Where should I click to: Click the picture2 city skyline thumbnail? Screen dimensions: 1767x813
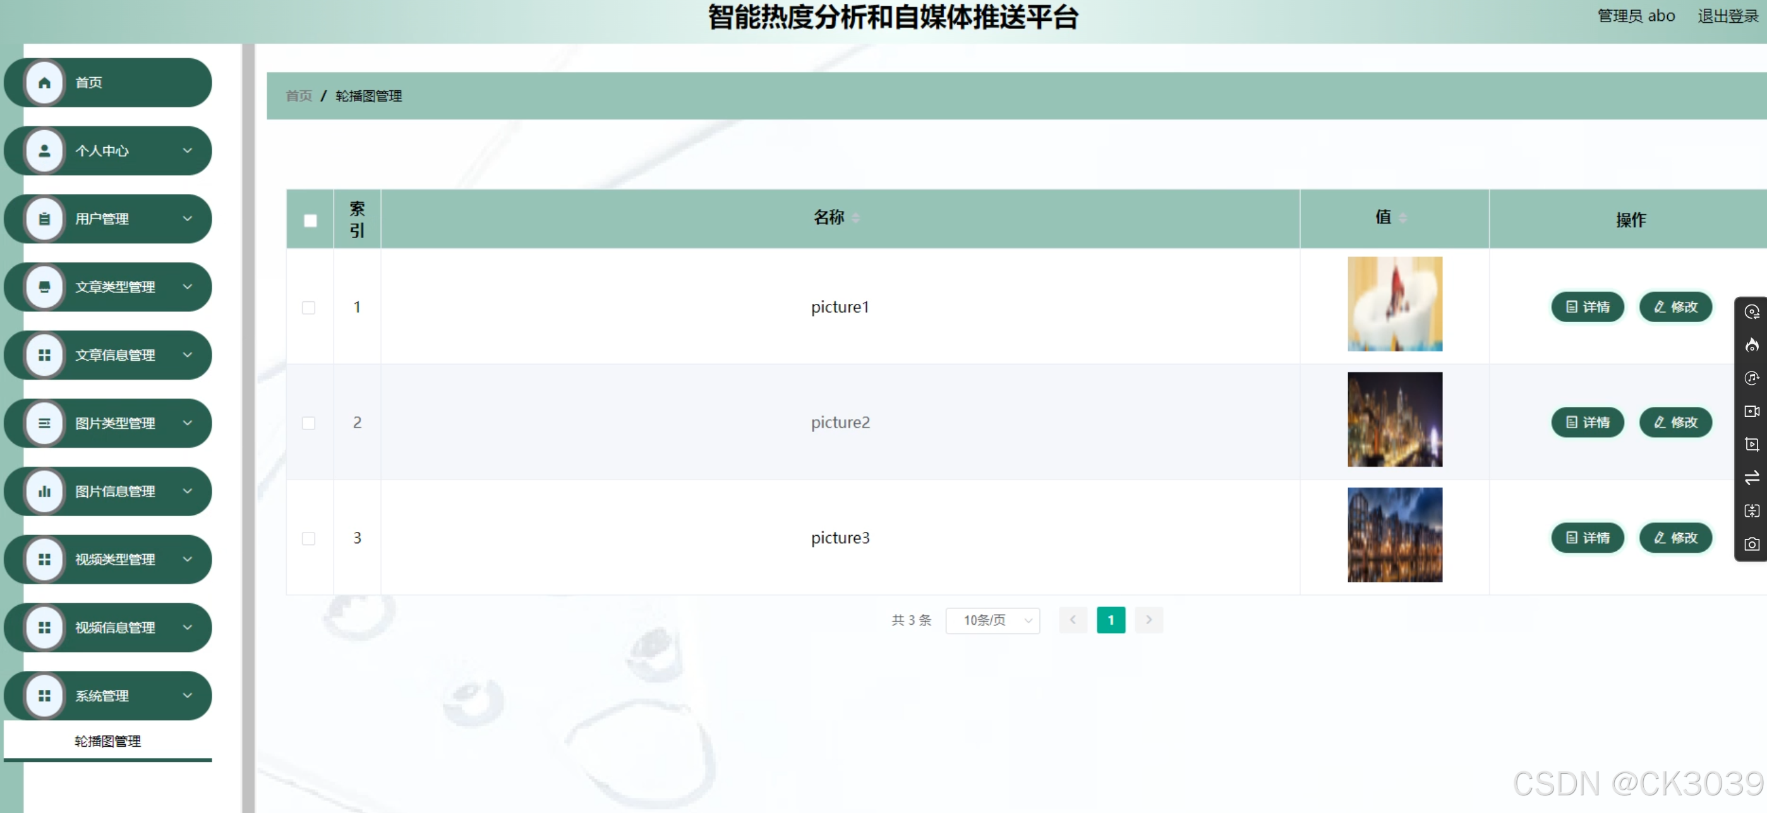1394,419
